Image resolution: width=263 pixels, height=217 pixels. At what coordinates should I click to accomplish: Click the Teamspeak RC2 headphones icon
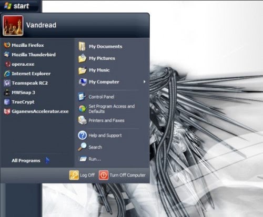coord(7,83)
